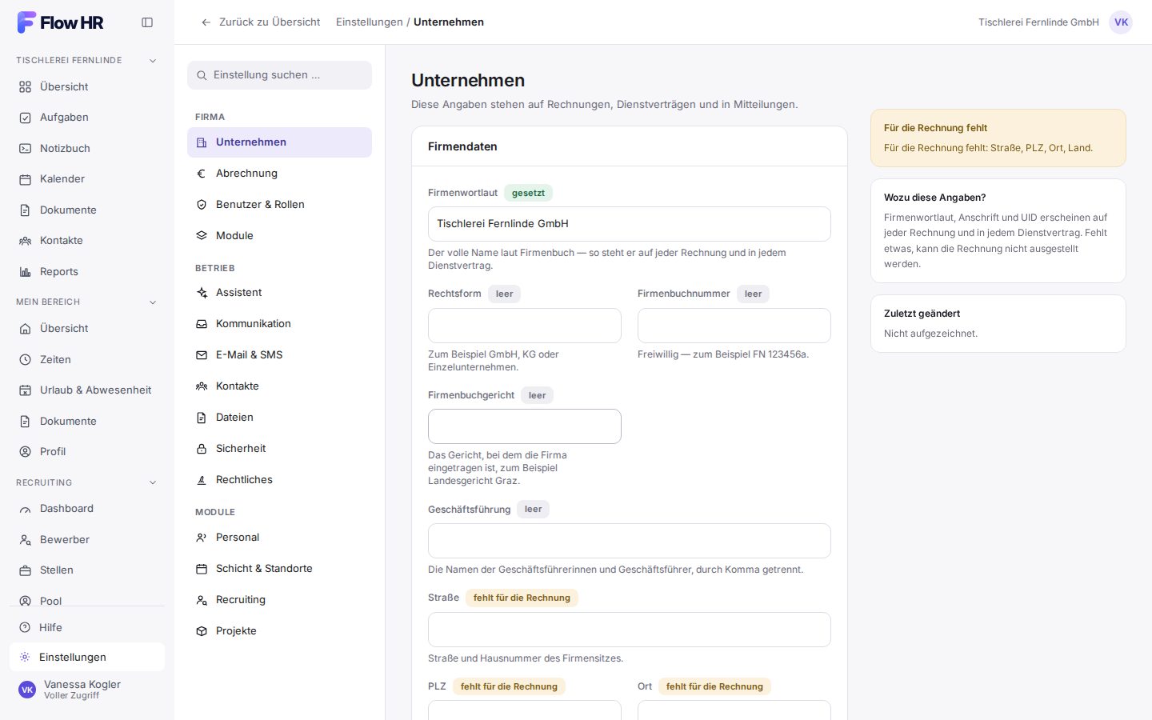Screen dimensions: 1152x720
Task: Click the Firmenbuchgericht input field
Action: tap(525, 426)
